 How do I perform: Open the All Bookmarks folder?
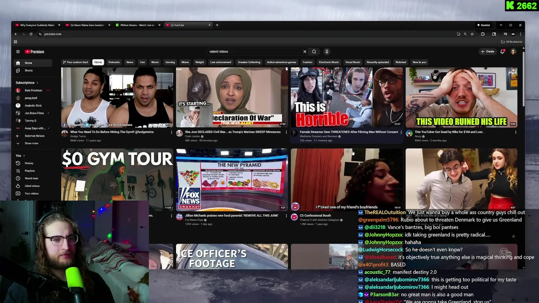pyautogui.click(x=512, y=42)
